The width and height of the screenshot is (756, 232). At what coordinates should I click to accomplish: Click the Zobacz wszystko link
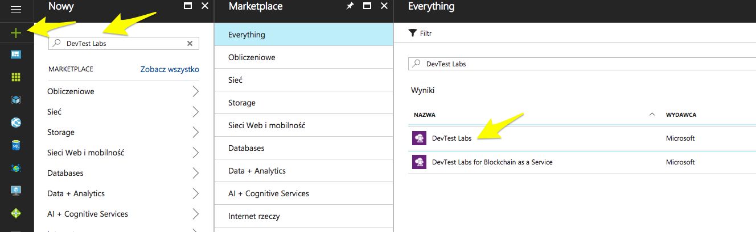point(170,69)
